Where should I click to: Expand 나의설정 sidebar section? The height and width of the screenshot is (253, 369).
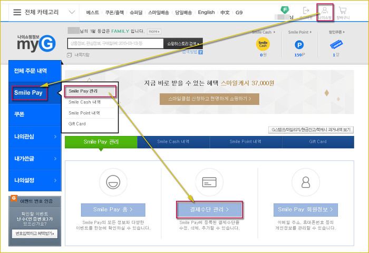click(35, 180)
